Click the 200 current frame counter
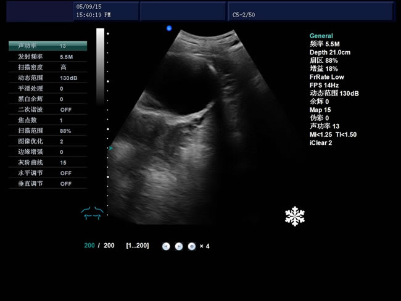 89,245
